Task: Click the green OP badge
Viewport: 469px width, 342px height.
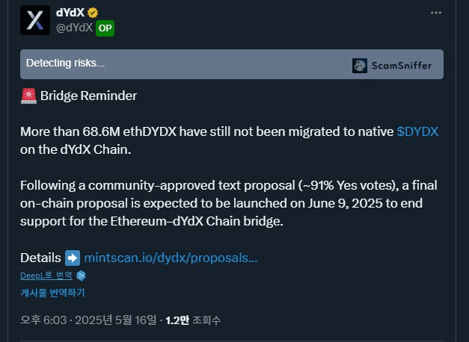Action: pyautogui.click(x=105, y=28)
